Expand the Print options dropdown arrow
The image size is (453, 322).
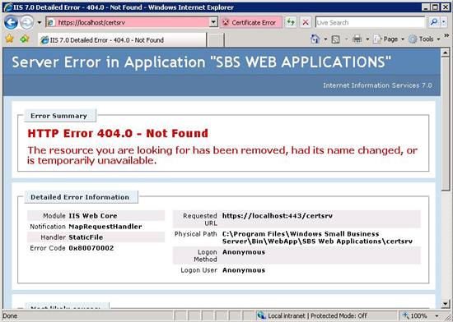[367, 39]
